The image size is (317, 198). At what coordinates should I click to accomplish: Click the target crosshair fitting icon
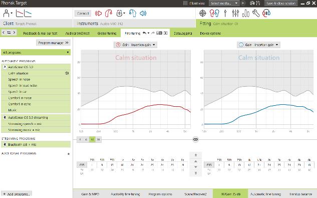pyautogui.click(x=203, y=14)
